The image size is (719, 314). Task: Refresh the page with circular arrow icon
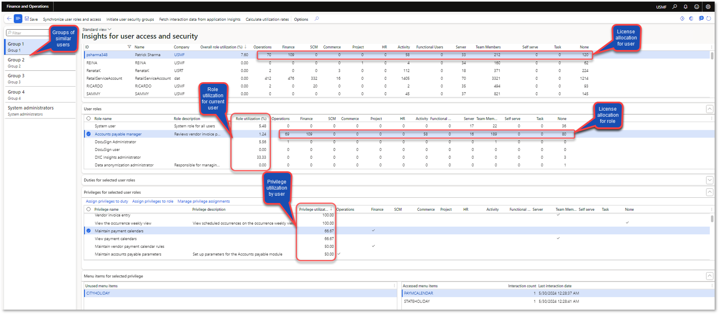(709, 19)
